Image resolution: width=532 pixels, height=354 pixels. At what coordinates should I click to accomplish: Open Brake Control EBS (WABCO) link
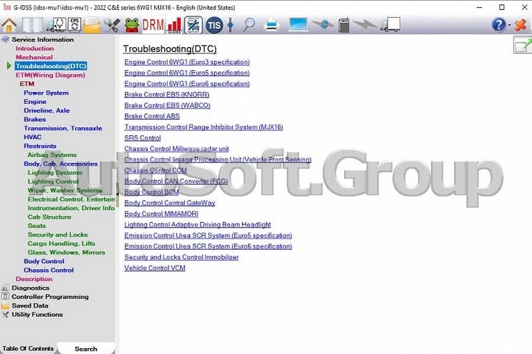click(x=167, y=106)
